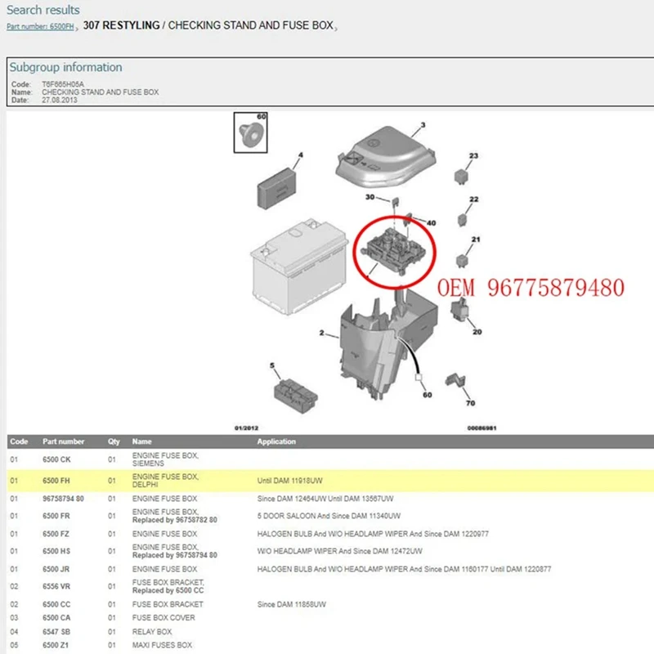This screenshot has height=654, width=654.
Task: Click 'Until DAM 11918UW' application cell
Action: point(290,481)
